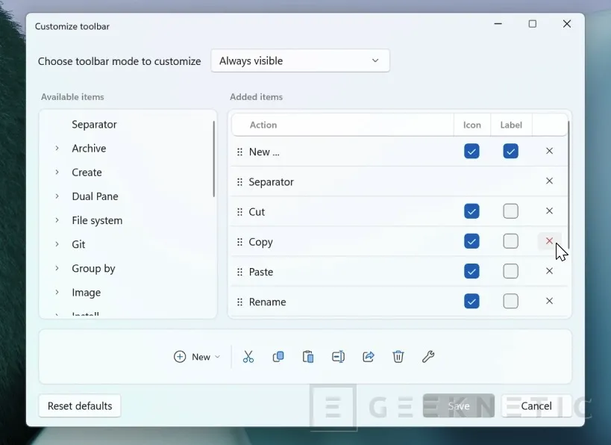Screen dimensions: 611x445
Task: Click the Properties wrench icon in the preview
Action: [x=428, y=356]
